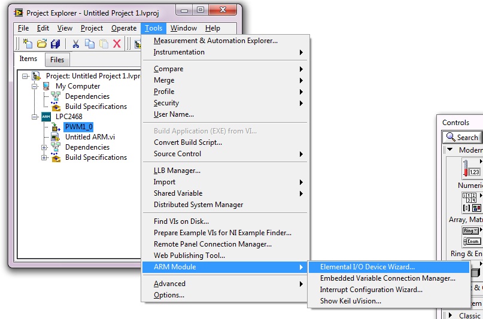
Task: Switch to the Files tab
Action: 57,59
